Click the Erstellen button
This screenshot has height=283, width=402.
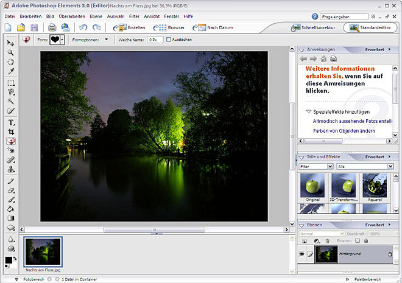(129, 27)
